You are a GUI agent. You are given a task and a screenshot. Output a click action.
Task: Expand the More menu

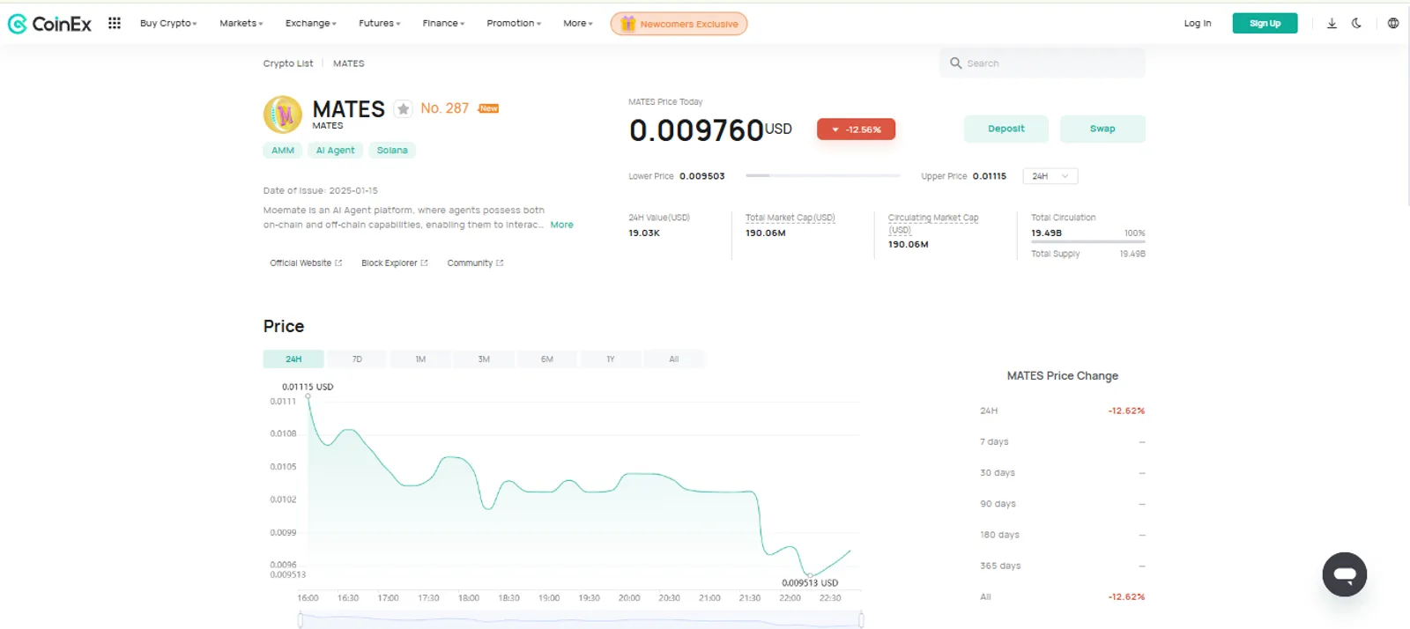pyautogui.click(x=578, y=24)
